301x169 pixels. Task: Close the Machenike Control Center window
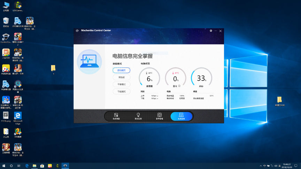pyautogui.click(x=221, y=31)
